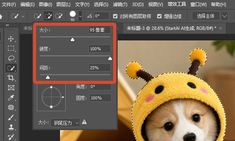Click the brush size slider handle

pos(73,40)
